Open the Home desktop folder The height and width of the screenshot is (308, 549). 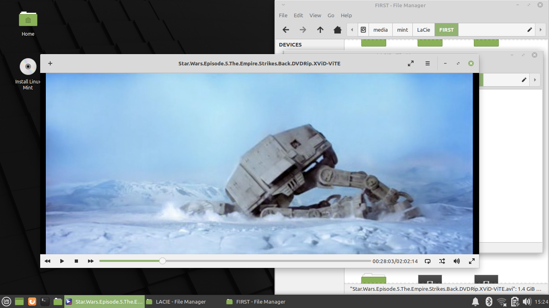point(28,24)
